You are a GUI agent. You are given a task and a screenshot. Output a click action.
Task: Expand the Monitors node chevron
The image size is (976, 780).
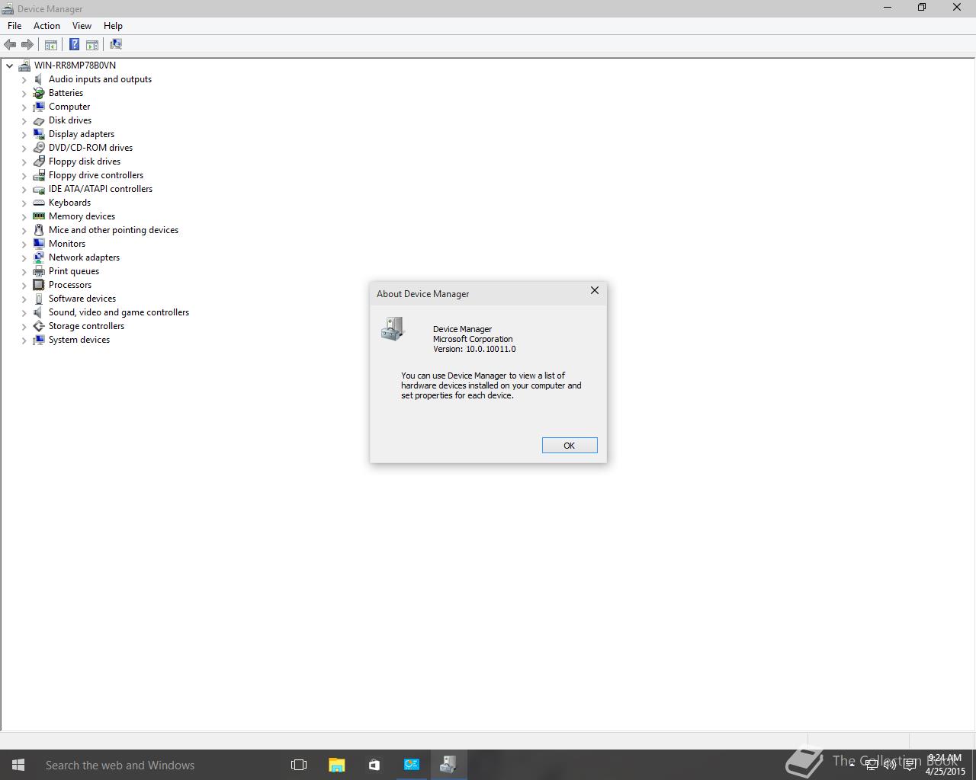[24, 244]
